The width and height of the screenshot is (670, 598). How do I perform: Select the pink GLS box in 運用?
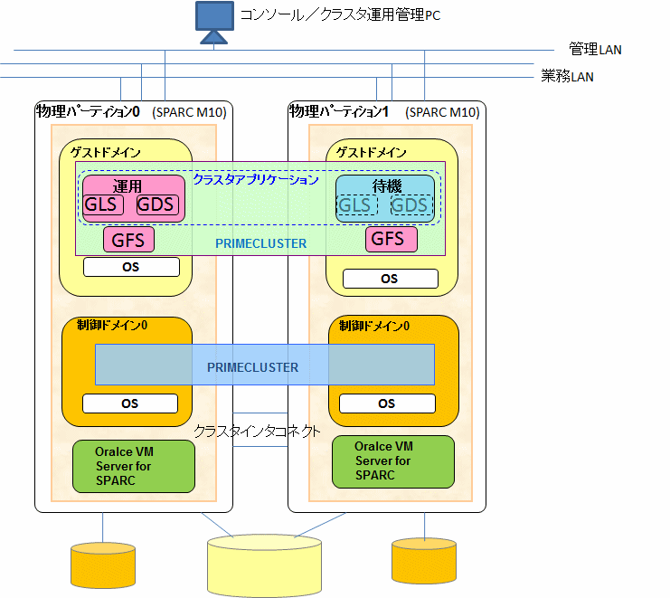click(103, 204)
